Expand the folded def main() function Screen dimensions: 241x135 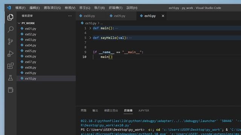tap(90, 28)
